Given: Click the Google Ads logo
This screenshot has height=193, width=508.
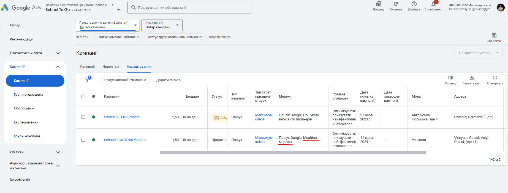Looking at the screenshot, I should coord(21,7).
